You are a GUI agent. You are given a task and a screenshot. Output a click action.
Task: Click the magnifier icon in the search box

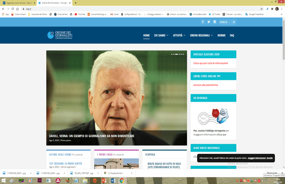[234, 22]
